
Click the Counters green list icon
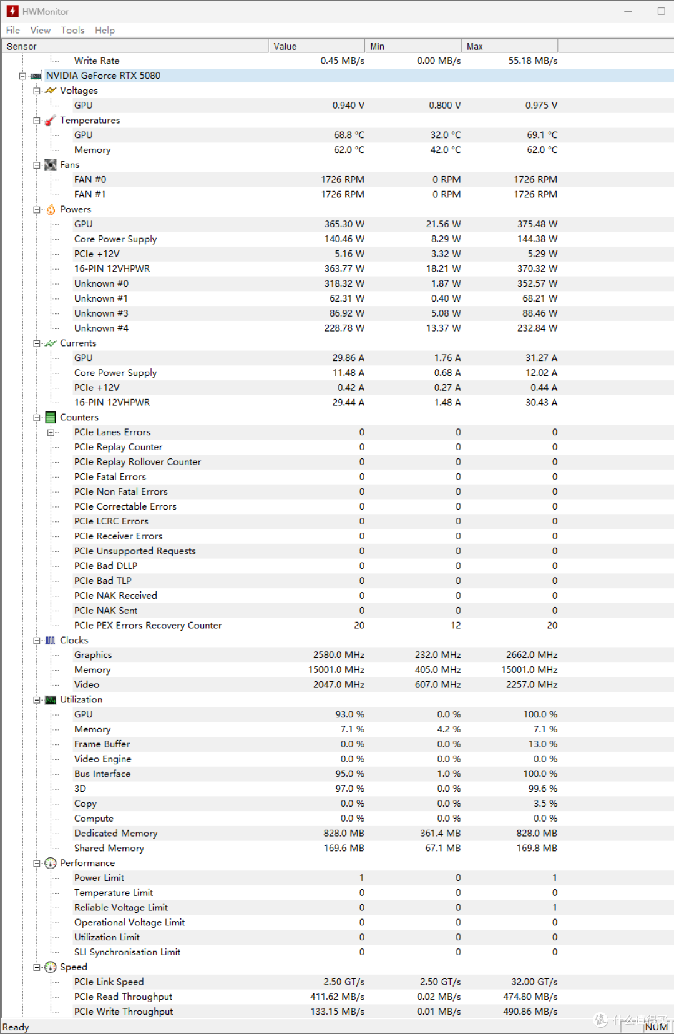click(x=51, y=418)
